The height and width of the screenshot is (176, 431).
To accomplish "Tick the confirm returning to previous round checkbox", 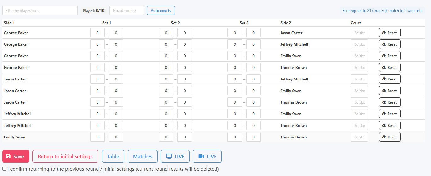I will (4, 169).
